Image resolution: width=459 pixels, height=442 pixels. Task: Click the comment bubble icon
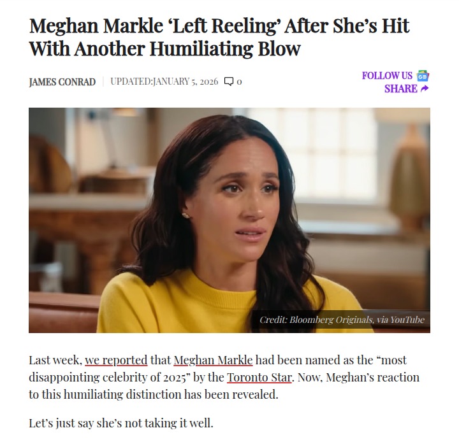click(229, 82)
